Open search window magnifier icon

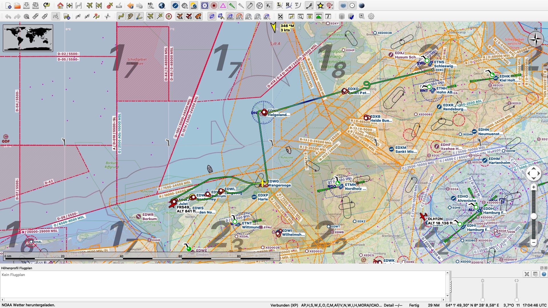tap(301, 16)
